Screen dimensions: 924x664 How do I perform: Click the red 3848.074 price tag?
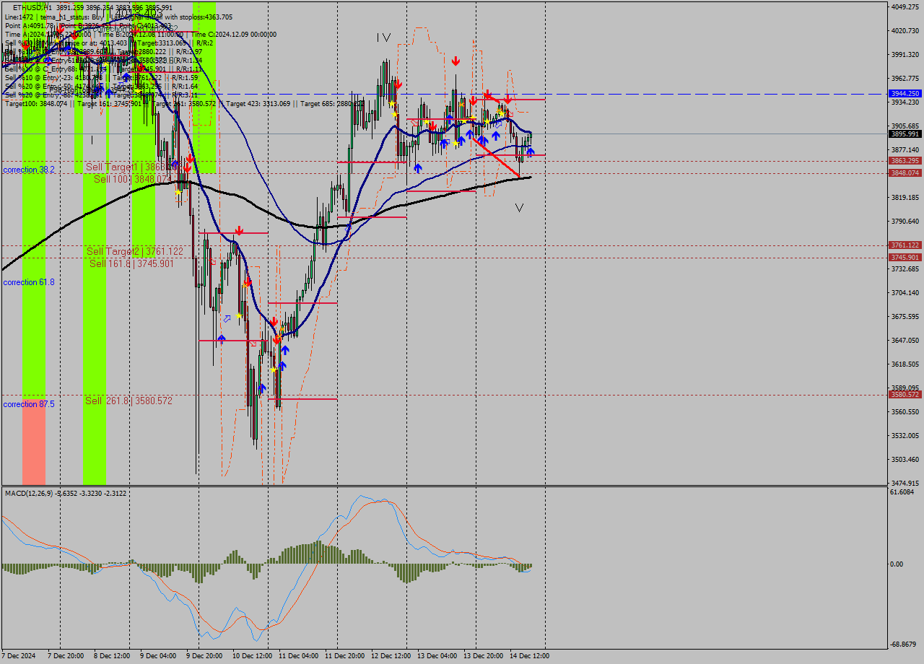pos(905,173)
